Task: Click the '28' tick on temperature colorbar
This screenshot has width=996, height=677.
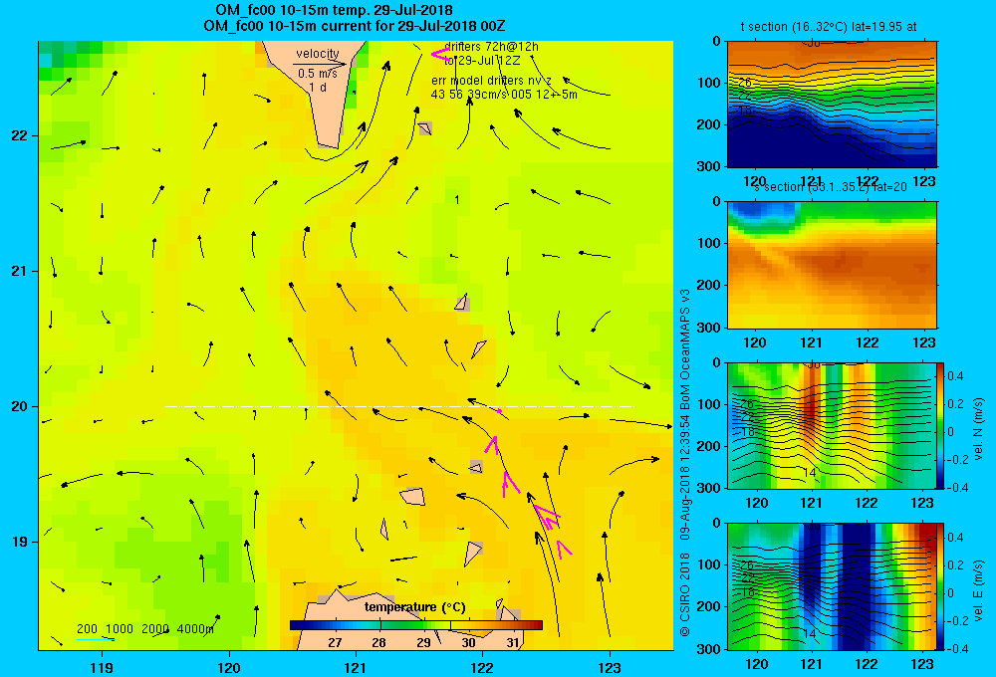Action: point(378,643)
